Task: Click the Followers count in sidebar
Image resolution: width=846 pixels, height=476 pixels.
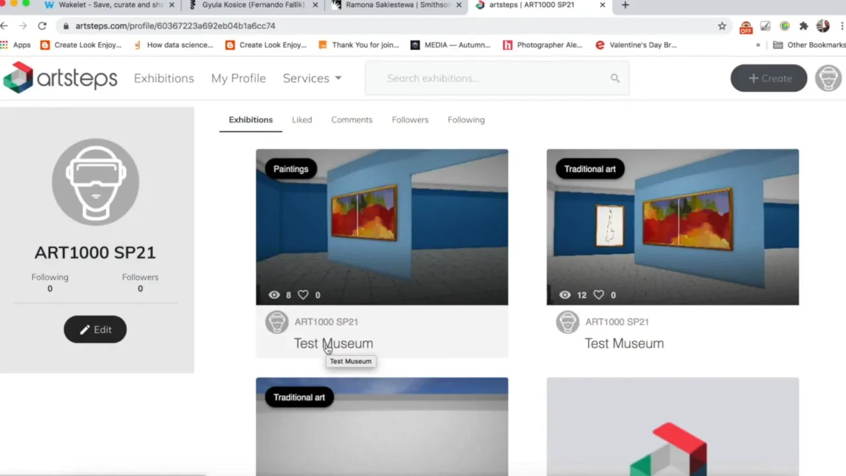Action: click(140, 282)
